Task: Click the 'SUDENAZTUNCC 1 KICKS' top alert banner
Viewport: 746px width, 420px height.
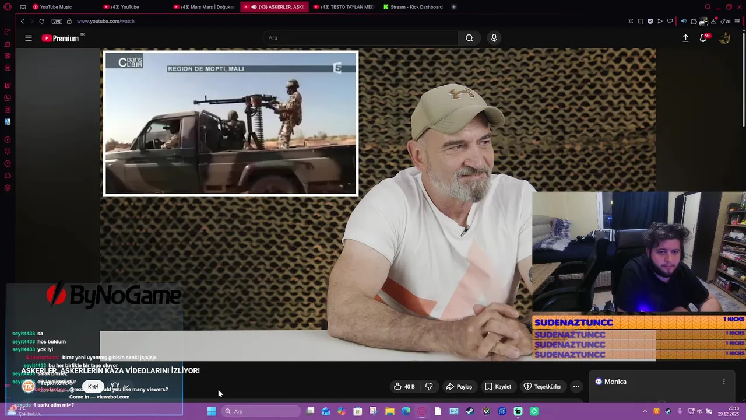Action: (x=639, y=322)
